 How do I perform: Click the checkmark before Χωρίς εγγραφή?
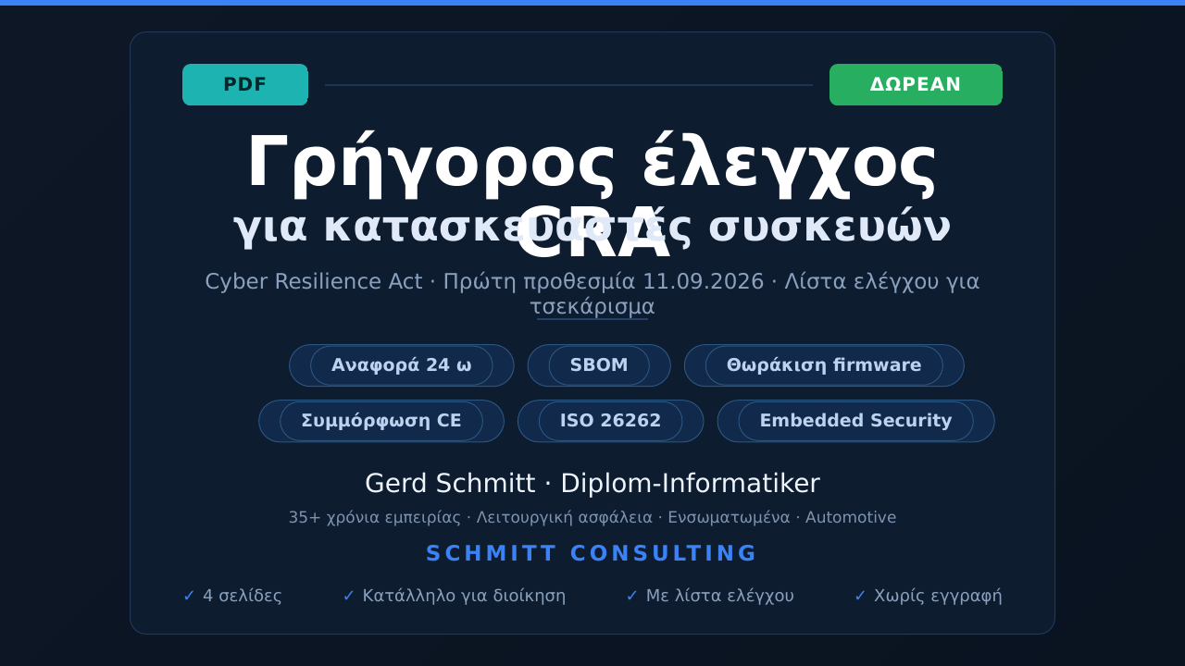860,596
